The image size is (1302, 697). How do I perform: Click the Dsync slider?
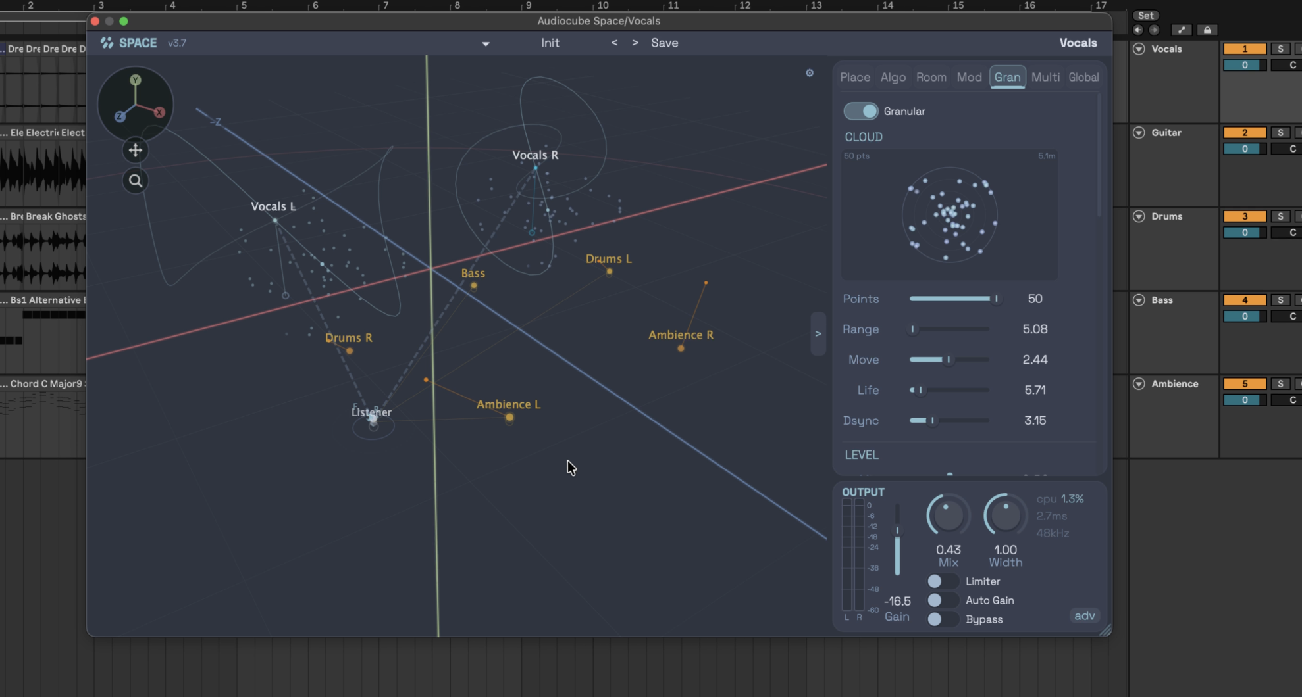pos(949,420)
